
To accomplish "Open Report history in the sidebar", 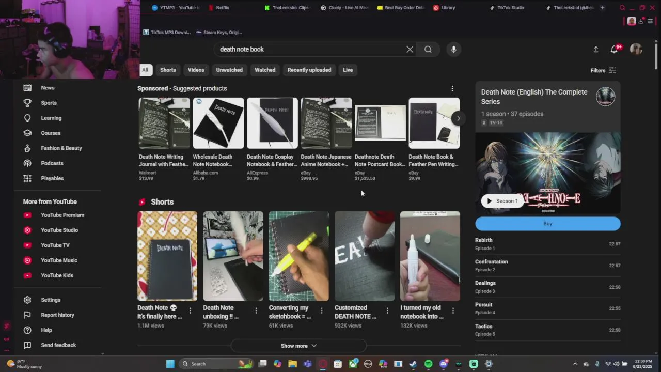I will [58, 315].
